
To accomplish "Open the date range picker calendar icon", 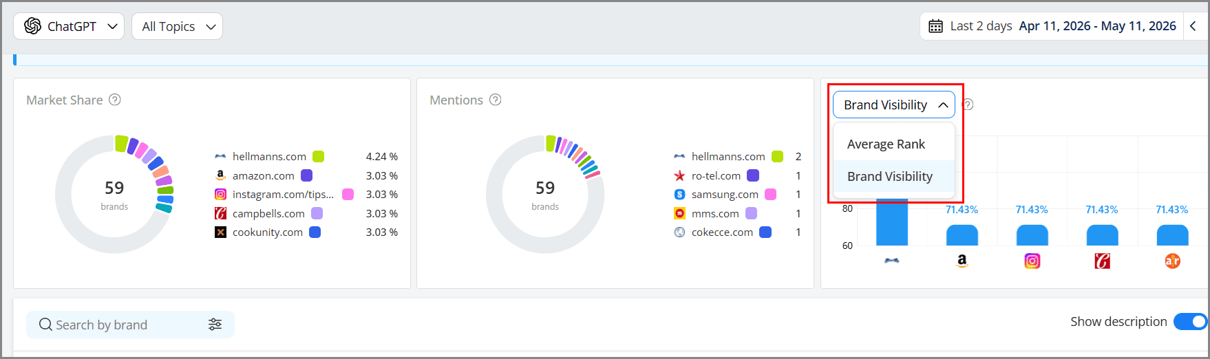I will pyautogui.click(x=935, y=26).
